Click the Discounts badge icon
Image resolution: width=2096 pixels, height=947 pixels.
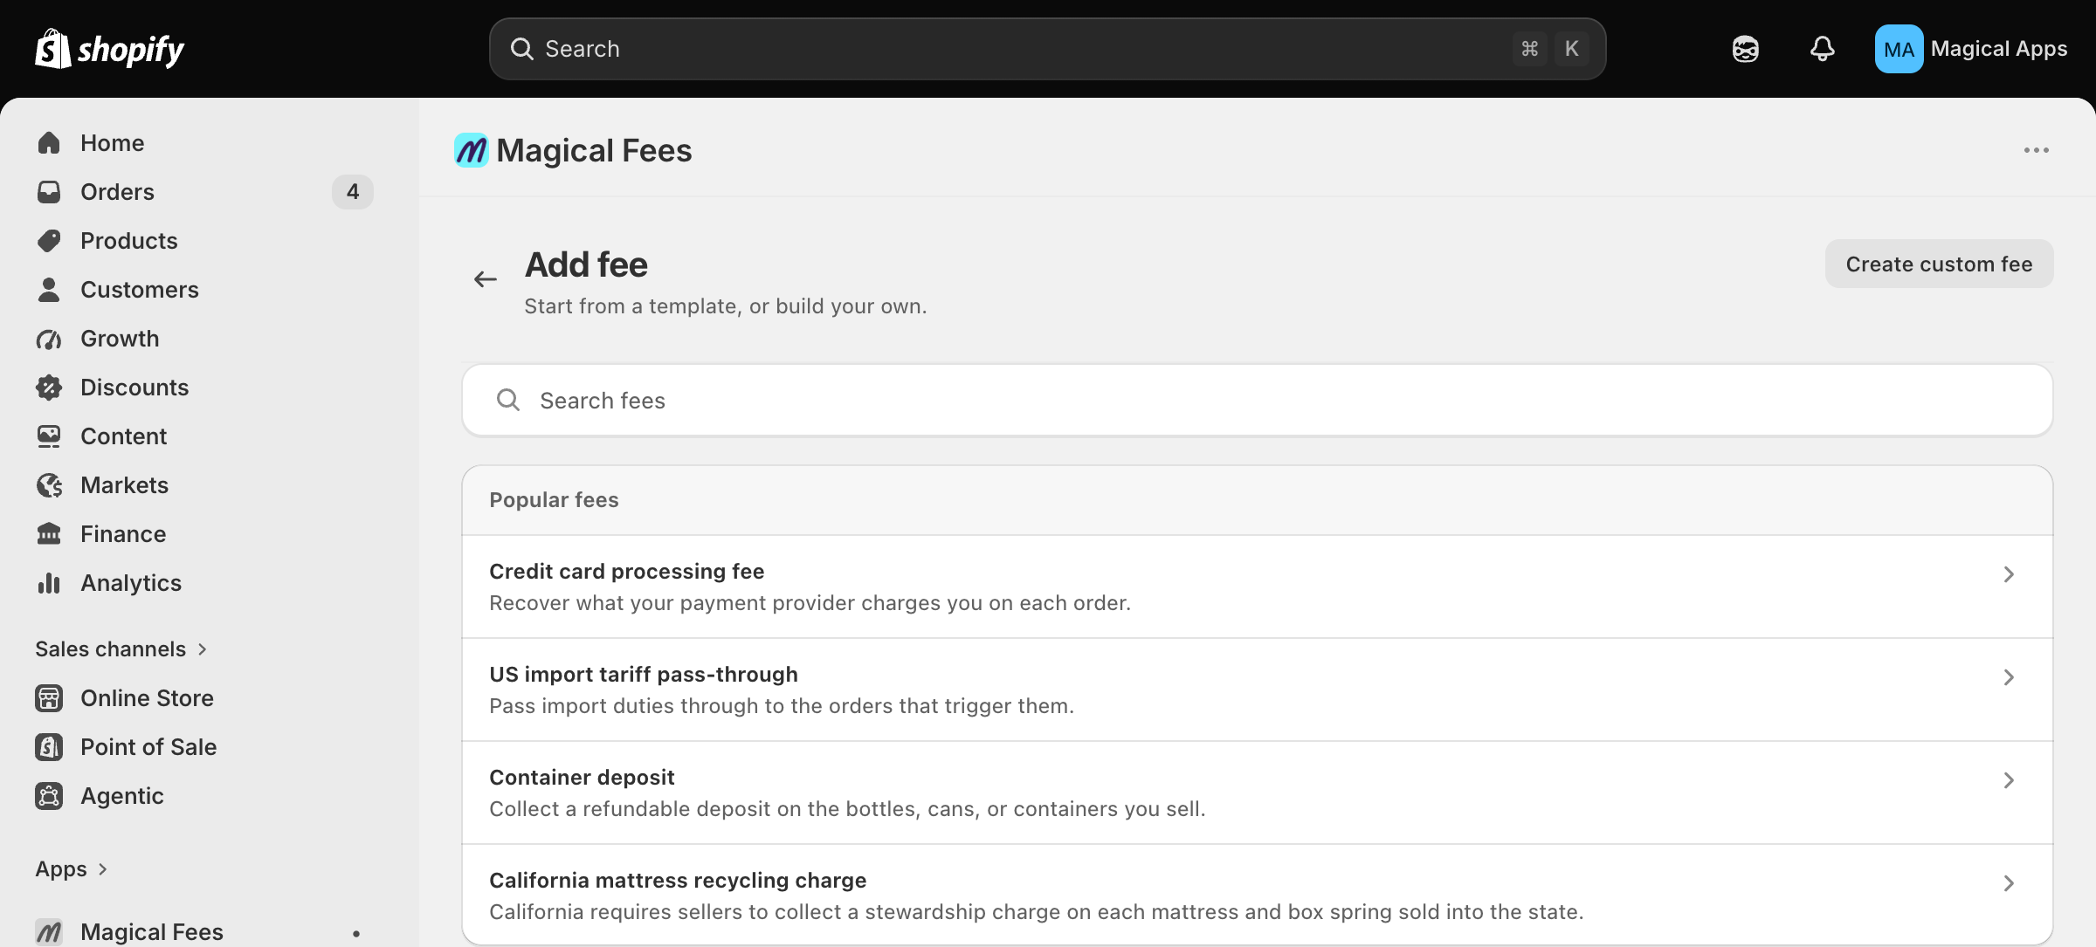click(x=49, y=388)
